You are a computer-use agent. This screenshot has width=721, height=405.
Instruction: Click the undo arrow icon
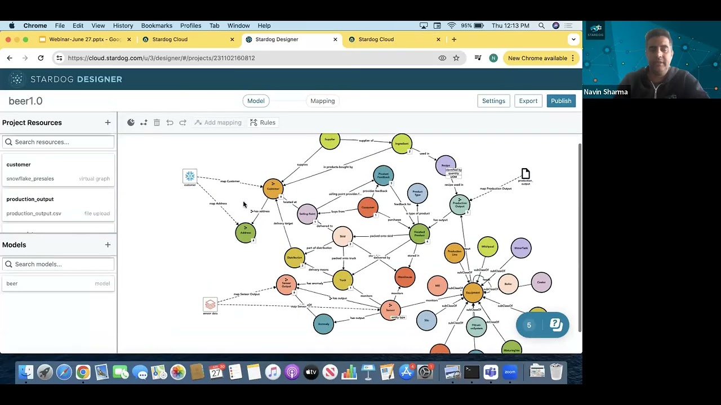(170, 123)
